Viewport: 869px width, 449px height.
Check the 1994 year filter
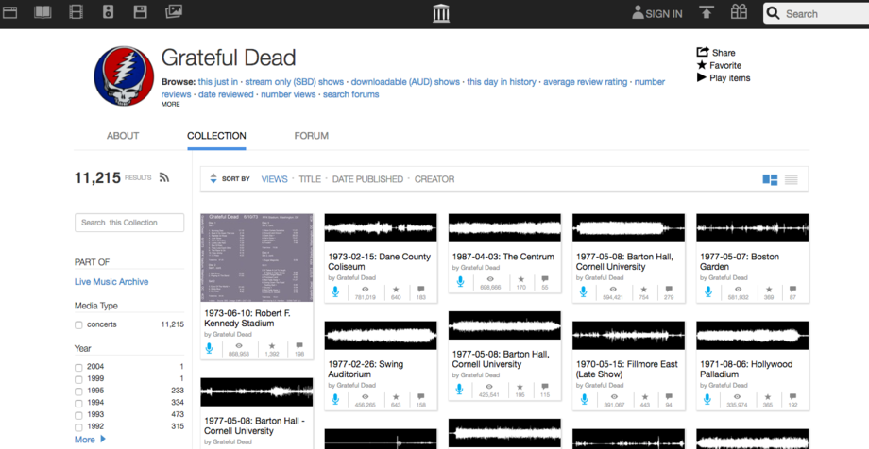tap(78, 403)
